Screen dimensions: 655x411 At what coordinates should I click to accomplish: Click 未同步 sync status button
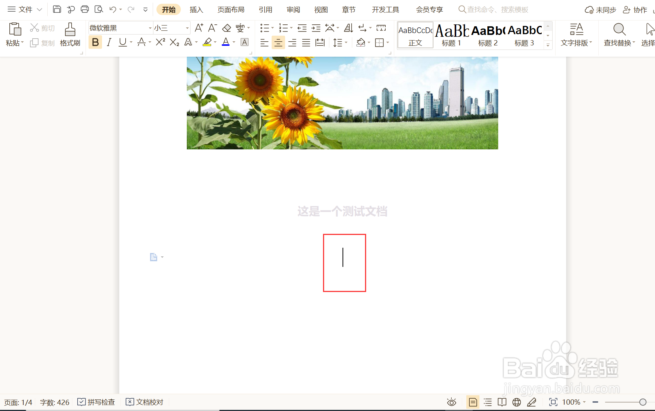point(600,10)
